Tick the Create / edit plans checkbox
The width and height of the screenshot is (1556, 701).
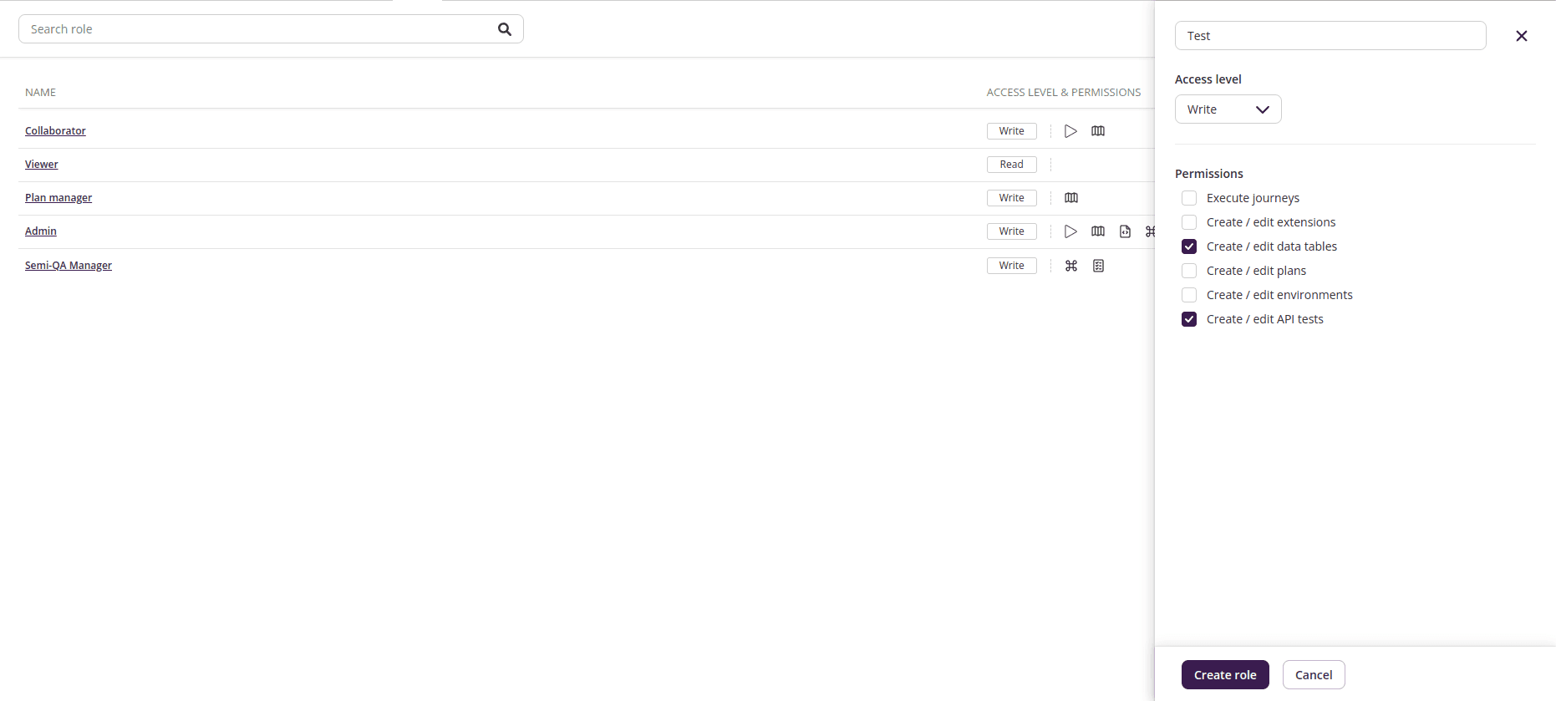click(x=1189, y=271)
